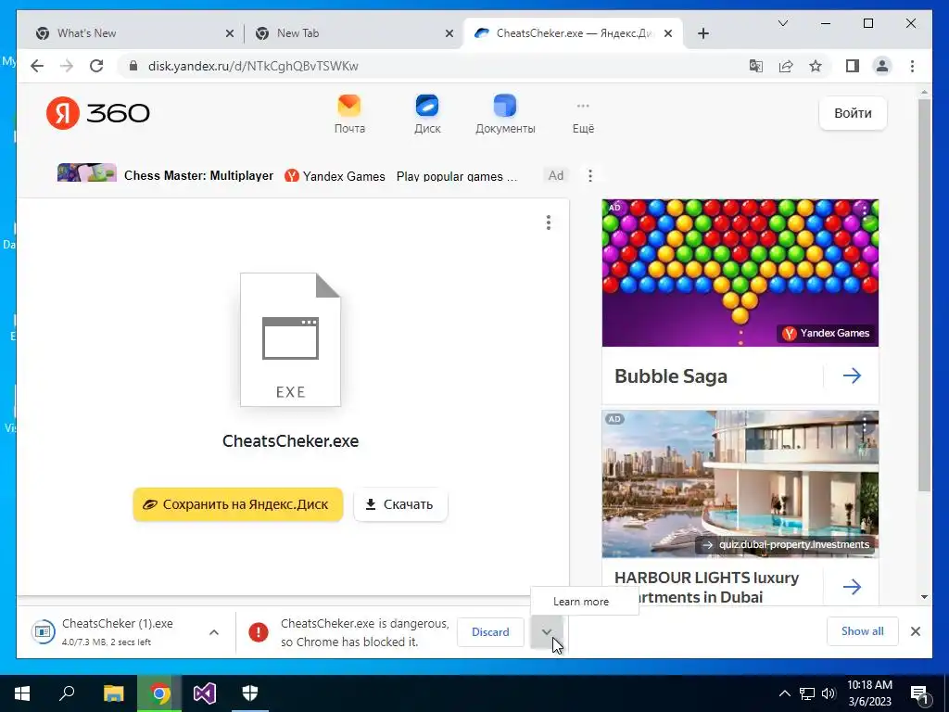Click the EXE file preview icon
The image size is (949, 712).
click(290, 339)
